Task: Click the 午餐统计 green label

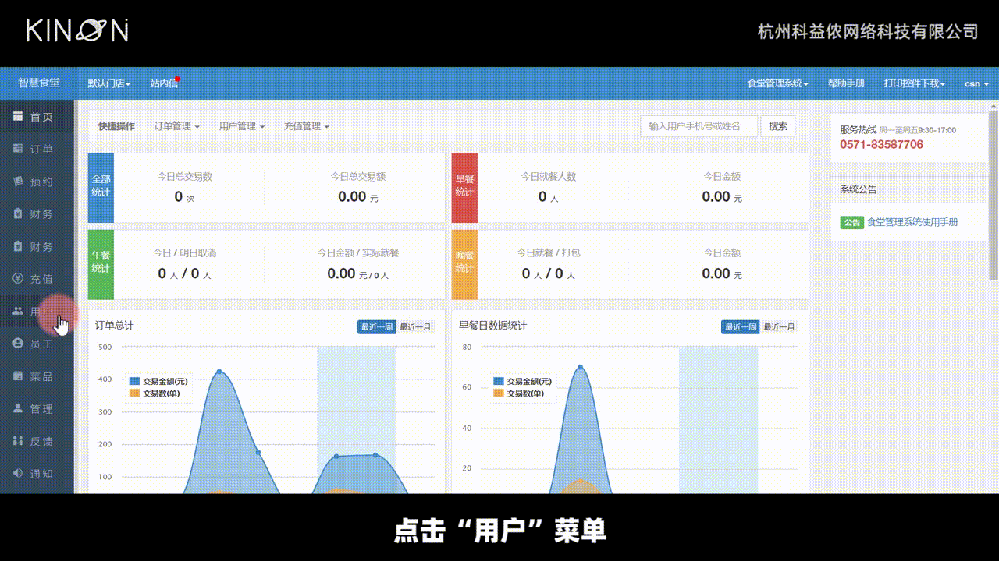Action: tap(101, 264)
